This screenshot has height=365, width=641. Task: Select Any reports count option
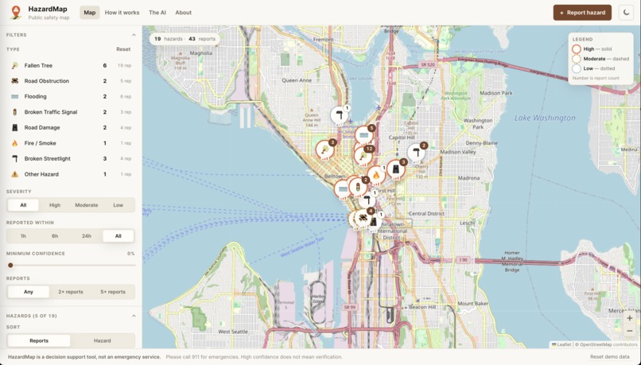28,292
